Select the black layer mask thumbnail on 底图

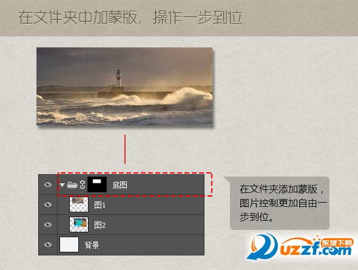[x=97, y=184]
